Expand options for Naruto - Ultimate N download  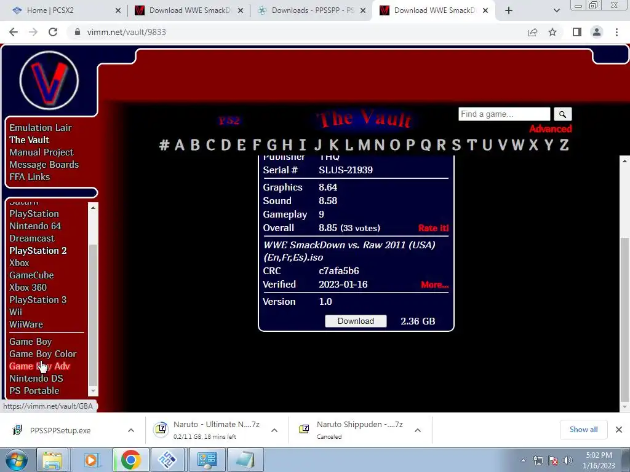[274, 430]
